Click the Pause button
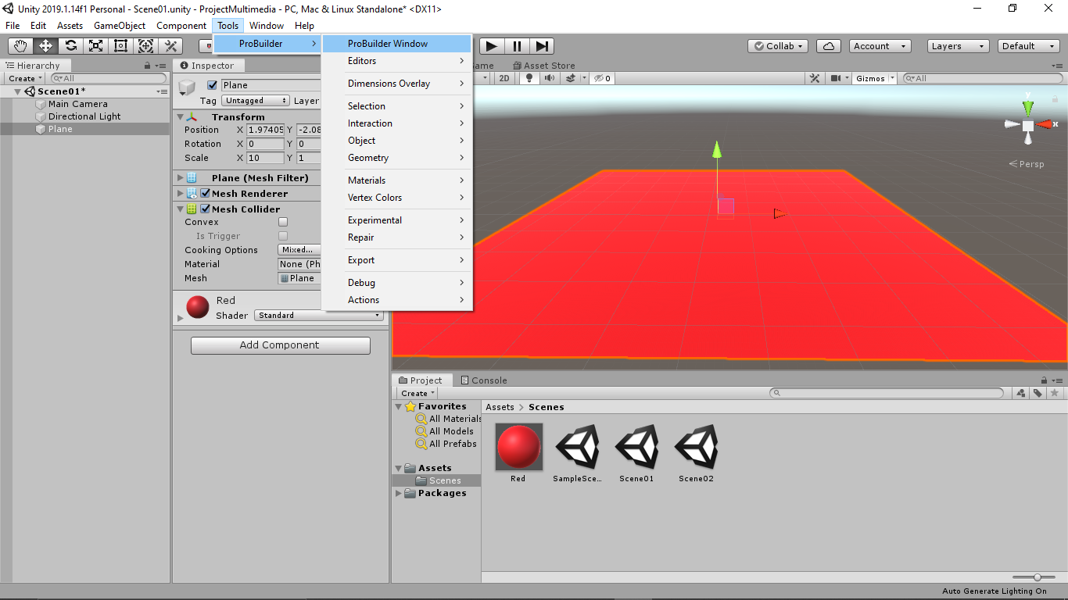 pyautogui.click(x=517, y=46)
